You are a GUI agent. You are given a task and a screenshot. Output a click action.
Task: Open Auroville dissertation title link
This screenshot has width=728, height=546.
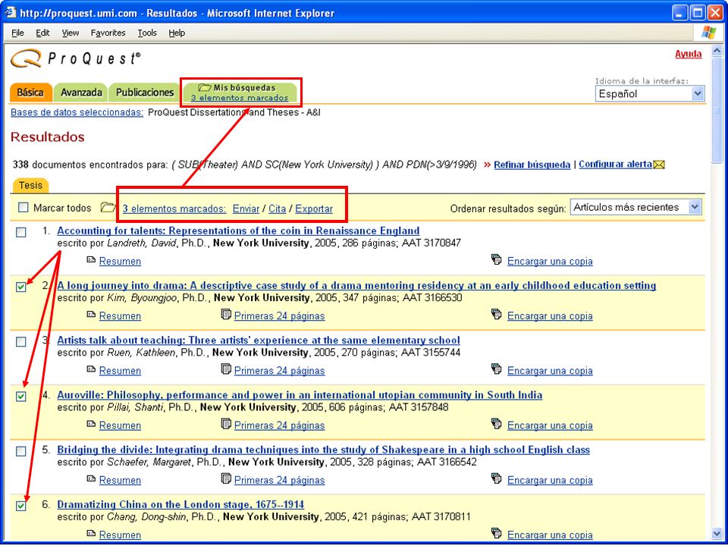(x=300, y=394)
